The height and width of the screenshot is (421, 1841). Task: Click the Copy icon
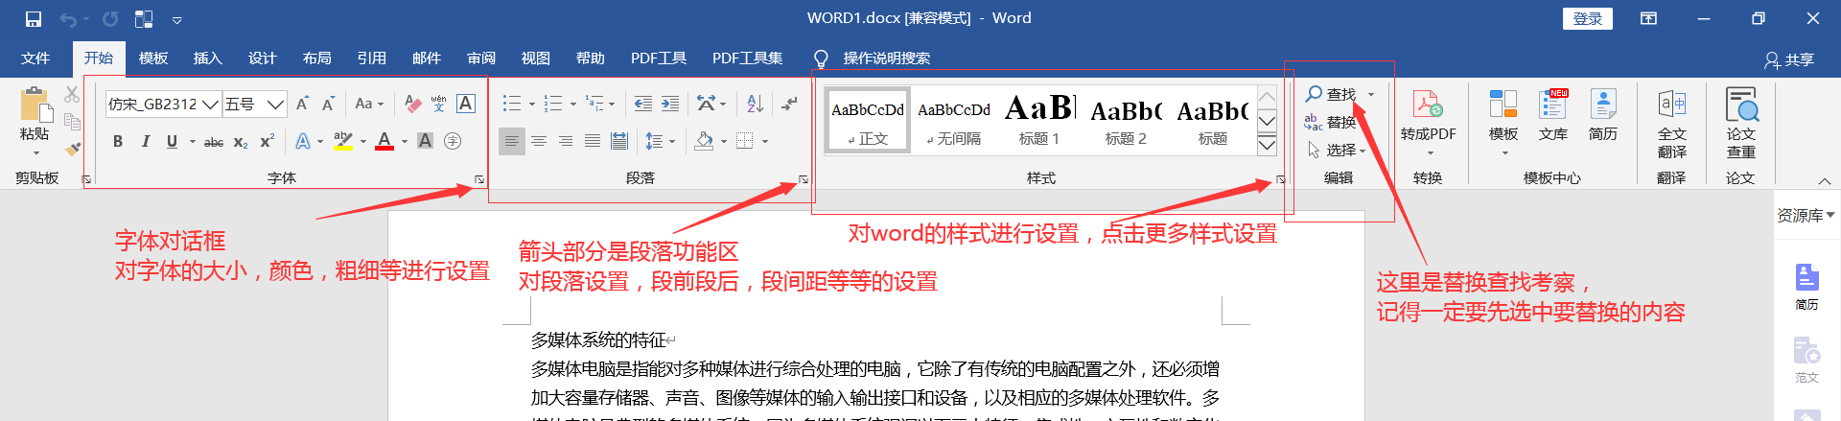tap(72, 121)
